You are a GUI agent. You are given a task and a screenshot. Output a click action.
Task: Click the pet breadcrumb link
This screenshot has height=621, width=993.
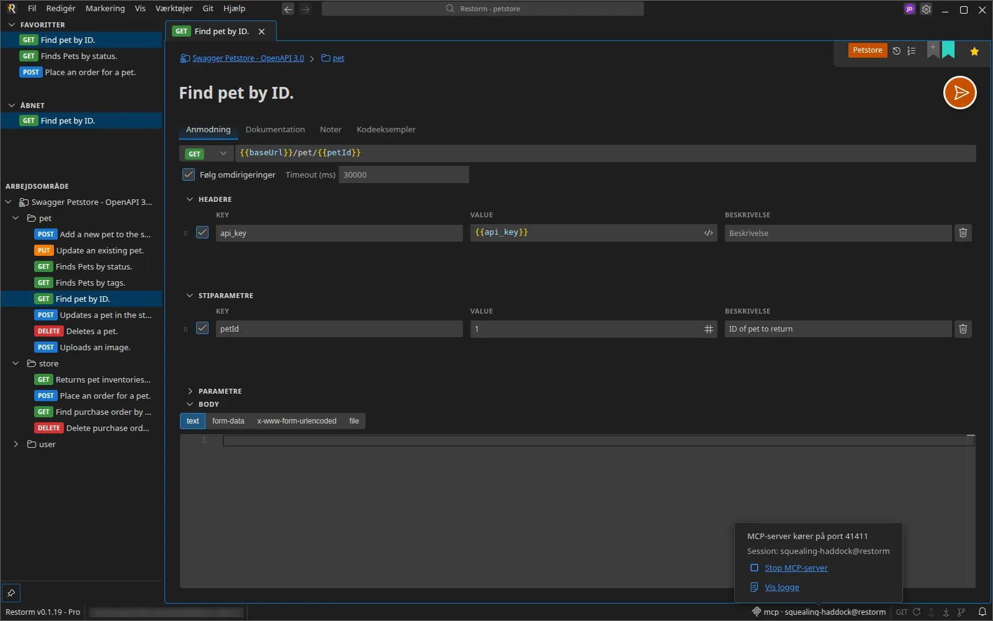(338, 58)
